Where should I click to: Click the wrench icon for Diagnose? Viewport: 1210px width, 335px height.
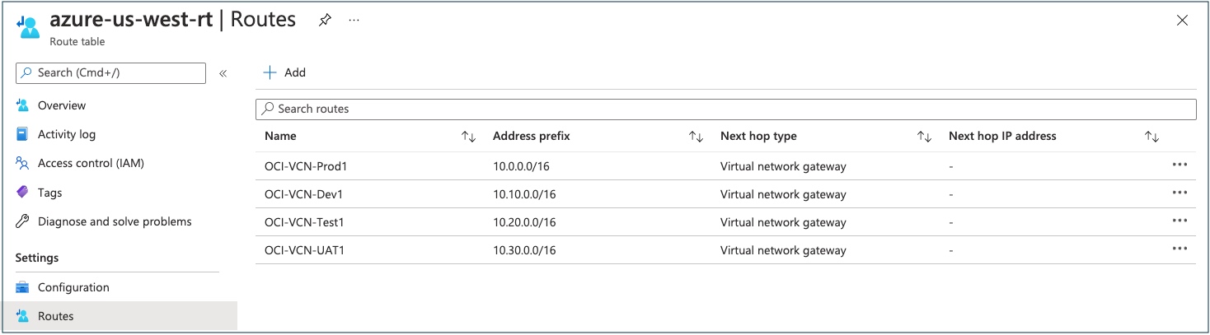click(23, 221)
